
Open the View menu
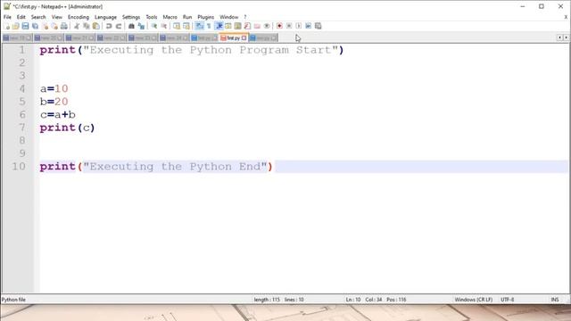[57, 17]
